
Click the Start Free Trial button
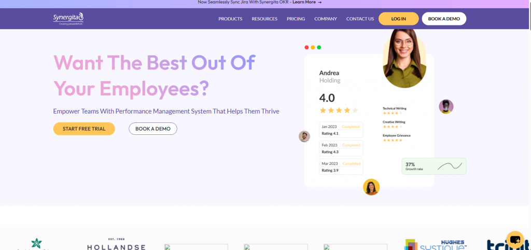point(84,129)
